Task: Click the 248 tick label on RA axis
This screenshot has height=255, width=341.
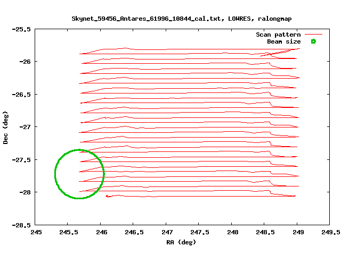Action: pos(233,232)
